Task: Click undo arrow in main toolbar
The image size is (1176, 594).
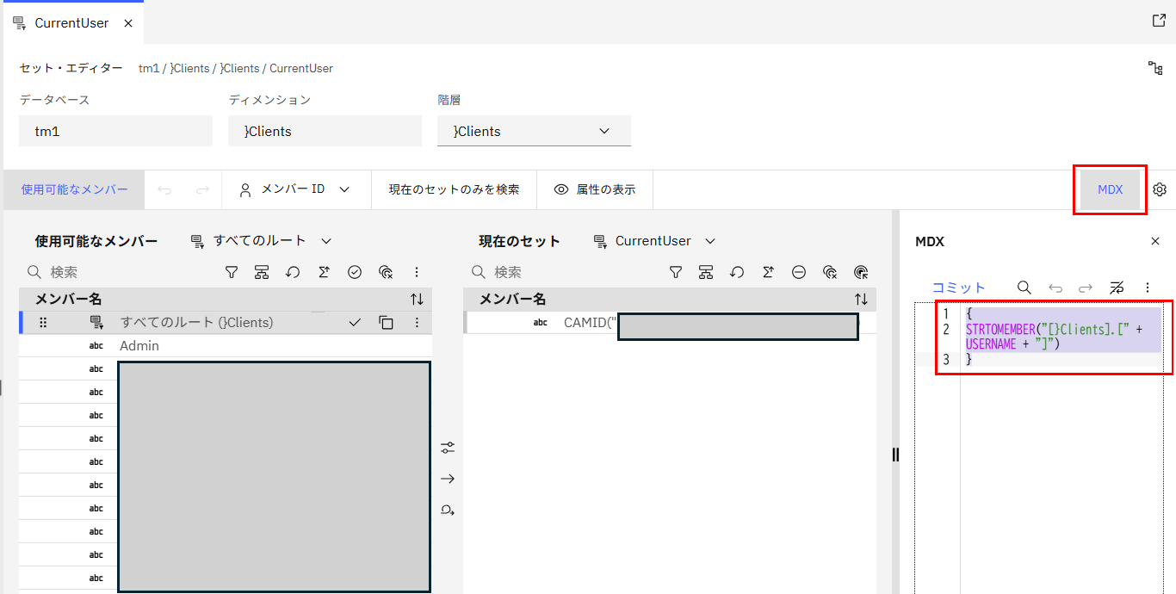Action: click(x=164, y=189)
